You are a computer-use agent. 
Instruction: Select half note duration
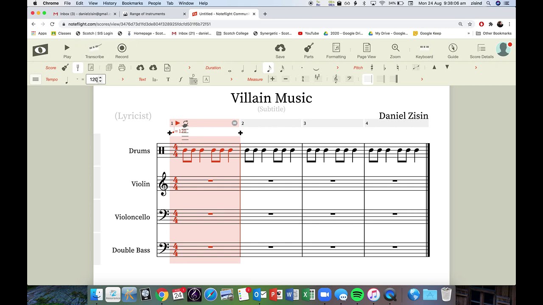pos(243,68)
